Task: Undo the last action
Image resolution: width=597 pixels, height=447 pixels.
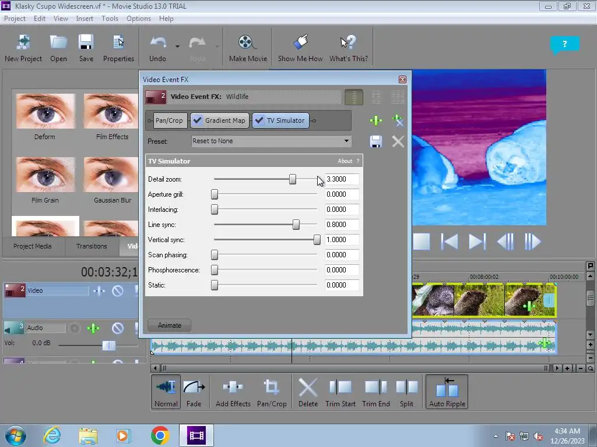Action: point(157,48)
